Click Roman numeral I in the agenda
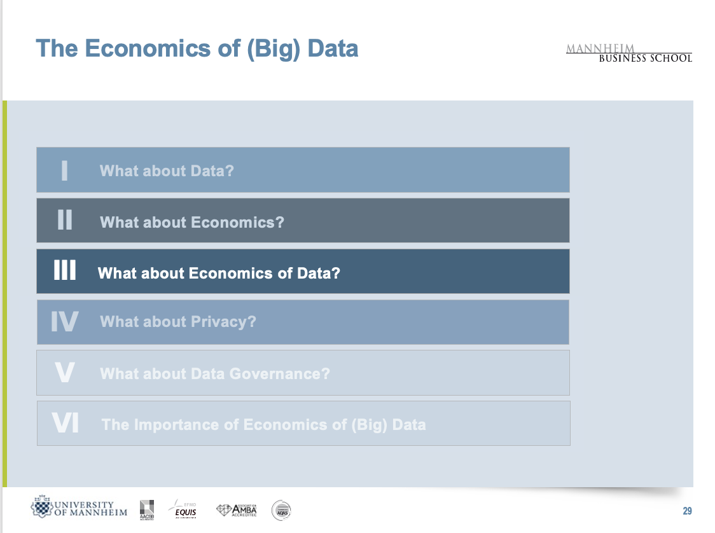The height and width of the screenshot is (533, 715). click(x=64, y=170)
